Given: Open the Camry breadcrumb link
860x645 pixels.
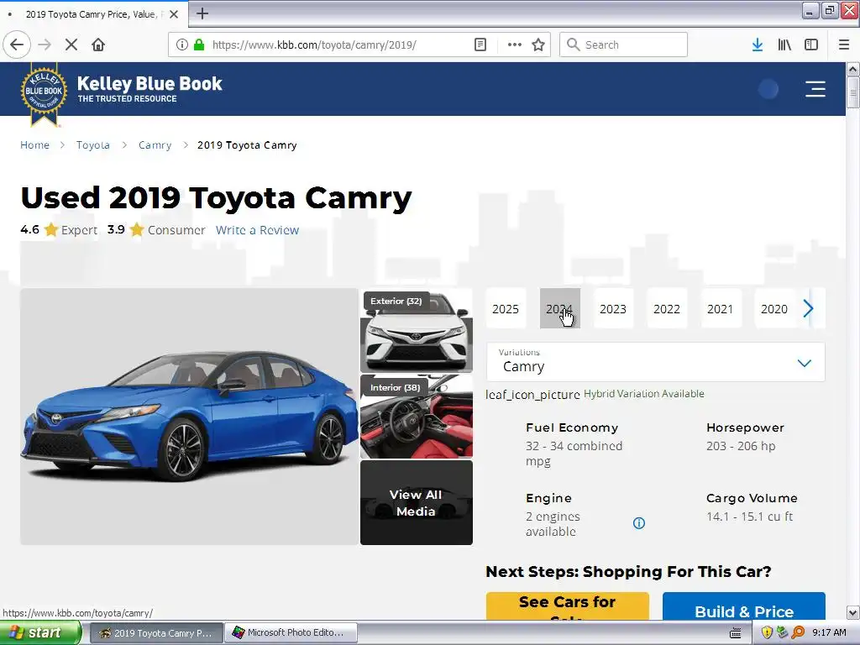Looking at the screenshot, I should pyautogui.click(x=155, y=144).
